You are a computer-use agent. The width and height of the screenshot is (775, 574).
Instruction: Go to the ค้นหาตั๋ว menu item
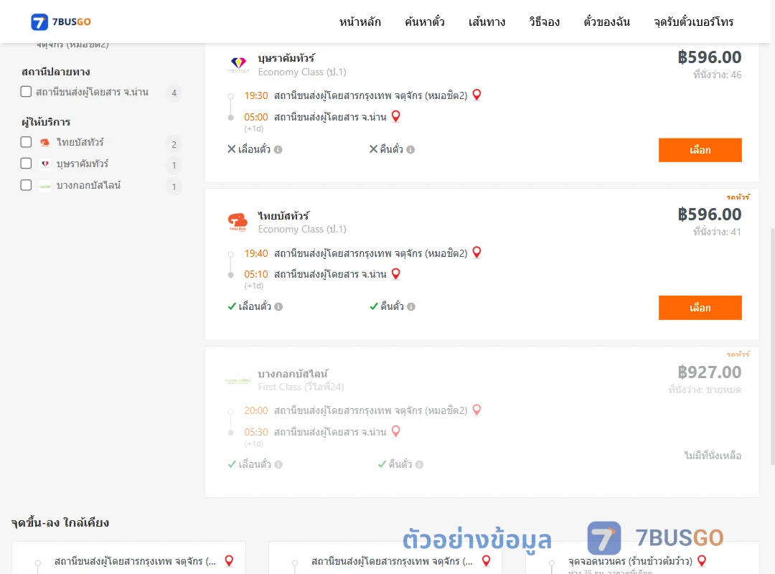(425, 22)
